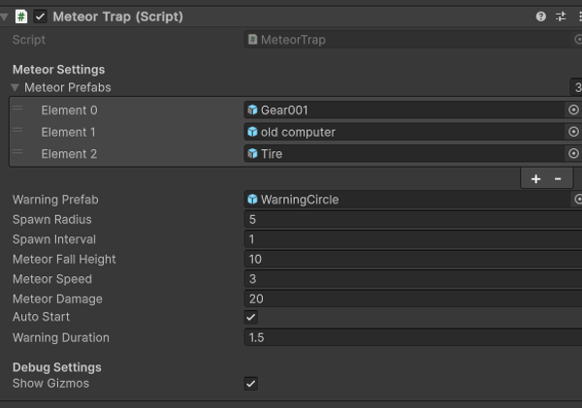Select the Meteor Prefabs array size field
The height and width of the screenshot is (408, 582).
pos(576,87)
